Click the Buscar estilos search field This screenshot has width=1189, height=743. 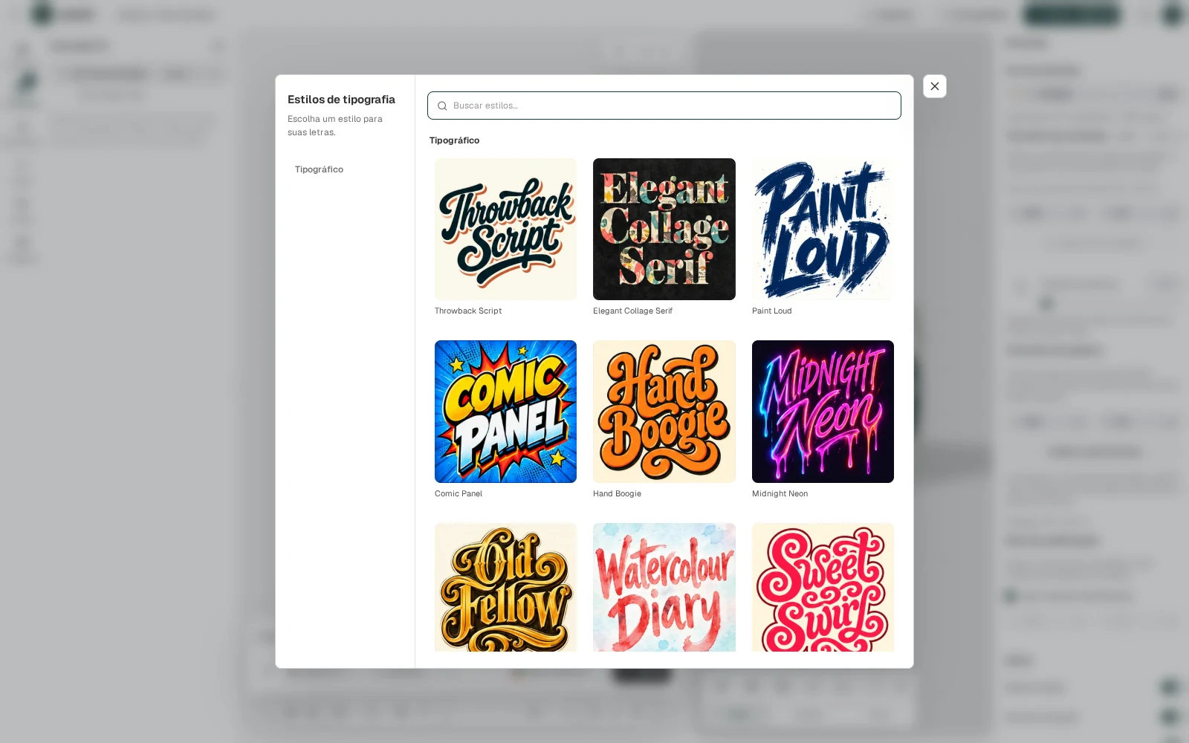pyautogui.click(x=664, y=106)
